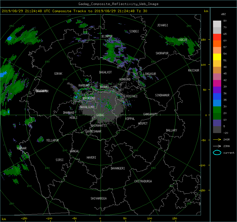Click the SHIRAHATTI city label
Image resolution: width=237 pixels, height=222 pixels.
(x=99, y=126)
